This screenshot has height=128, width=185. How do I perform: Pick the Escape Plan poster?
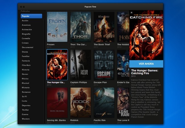pyautogui.click(x=104, y=65)
